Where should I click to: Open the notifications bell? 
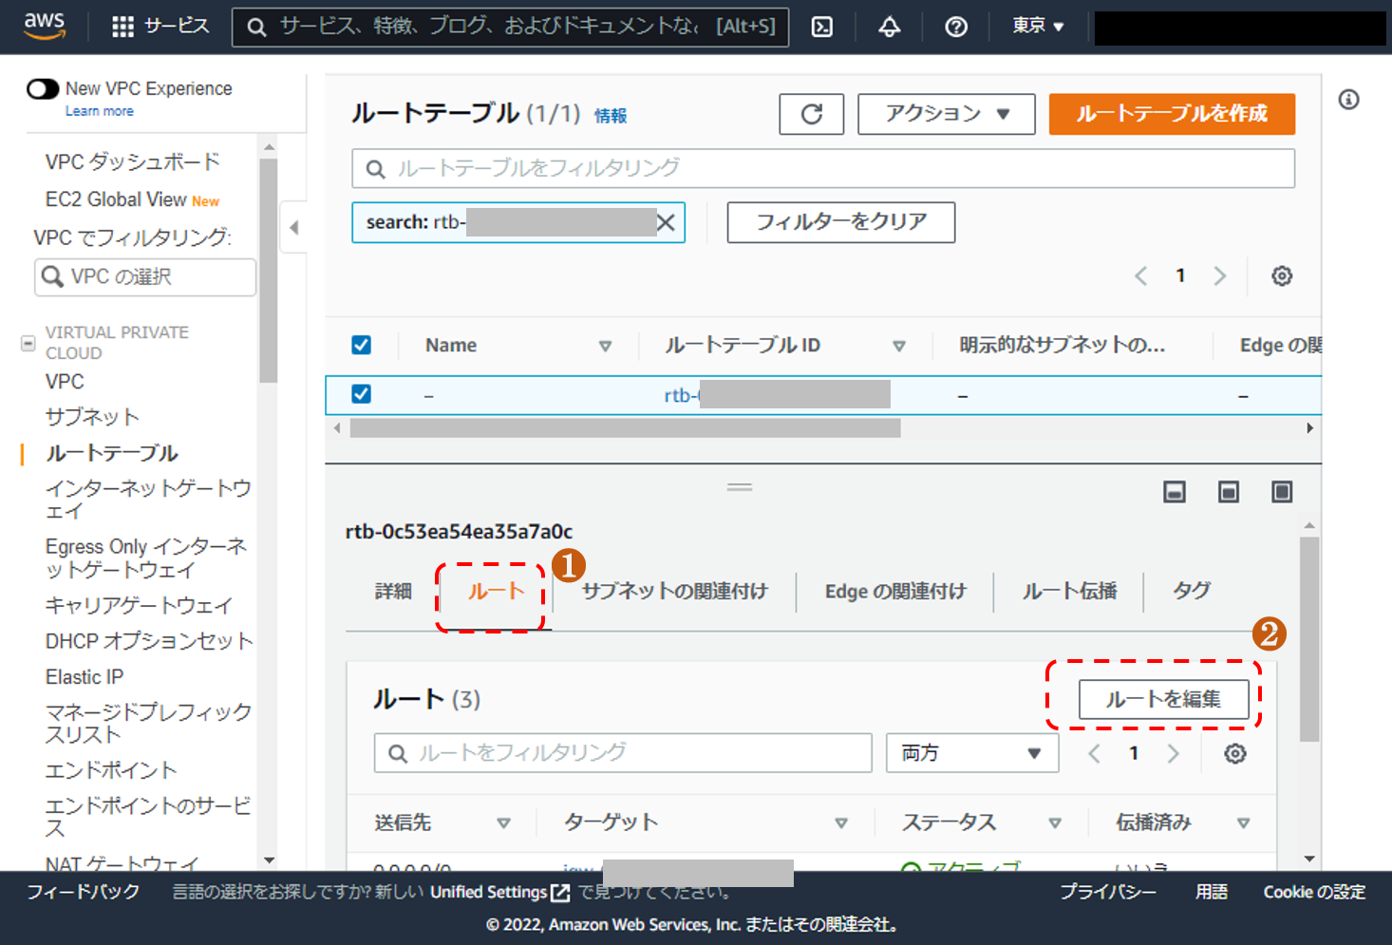pos(889,27)
